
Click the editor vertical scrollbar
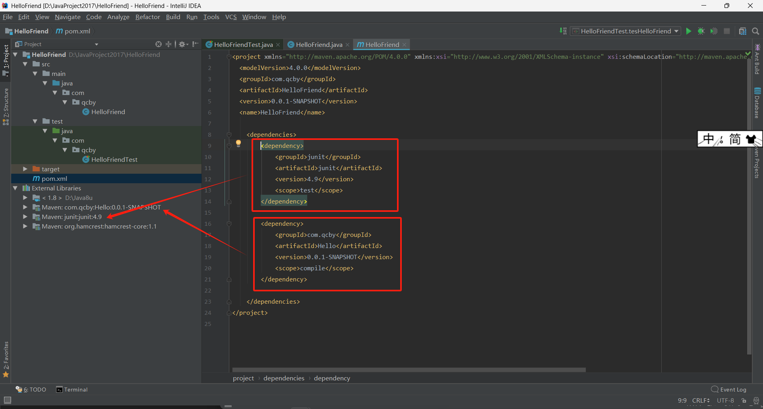tap(749, 206)
